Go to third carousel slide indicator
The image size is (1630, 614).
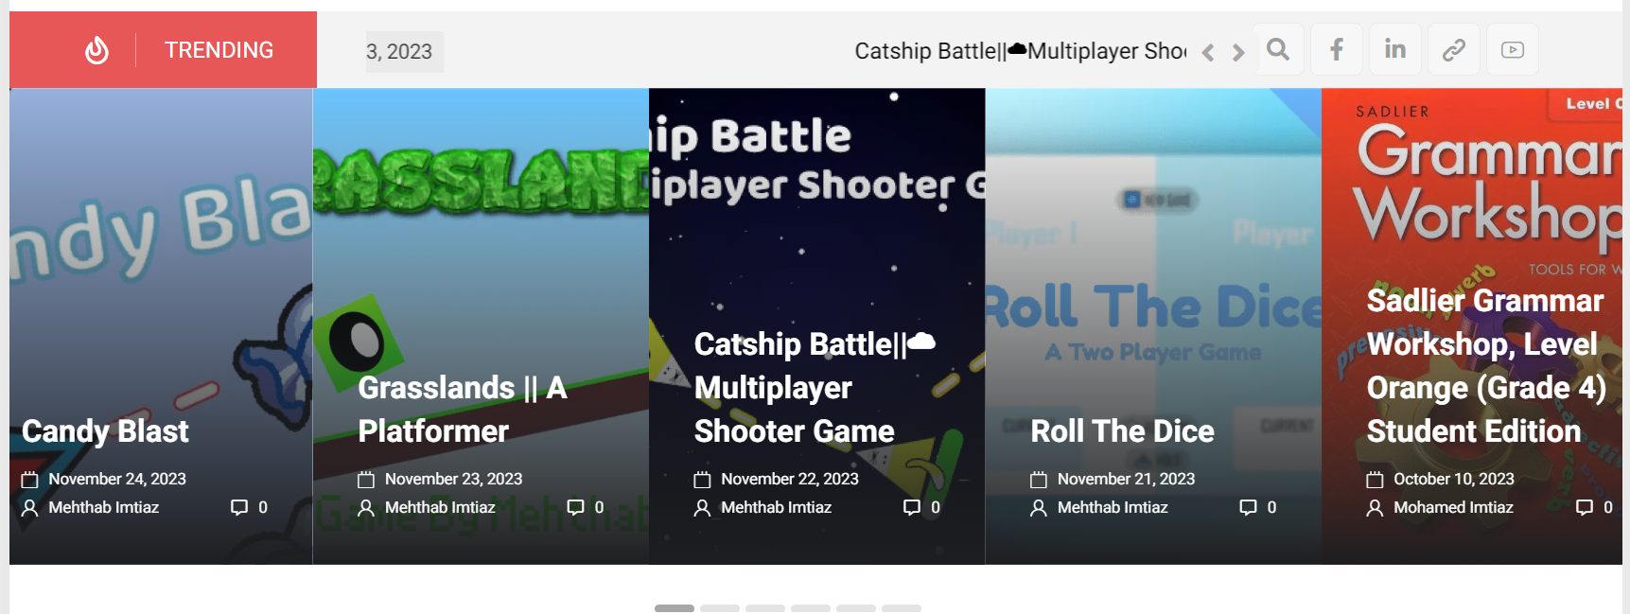[765, 608]
